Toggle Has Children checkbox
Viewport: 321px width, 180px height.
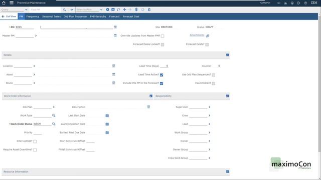click(x=214, y=83)
